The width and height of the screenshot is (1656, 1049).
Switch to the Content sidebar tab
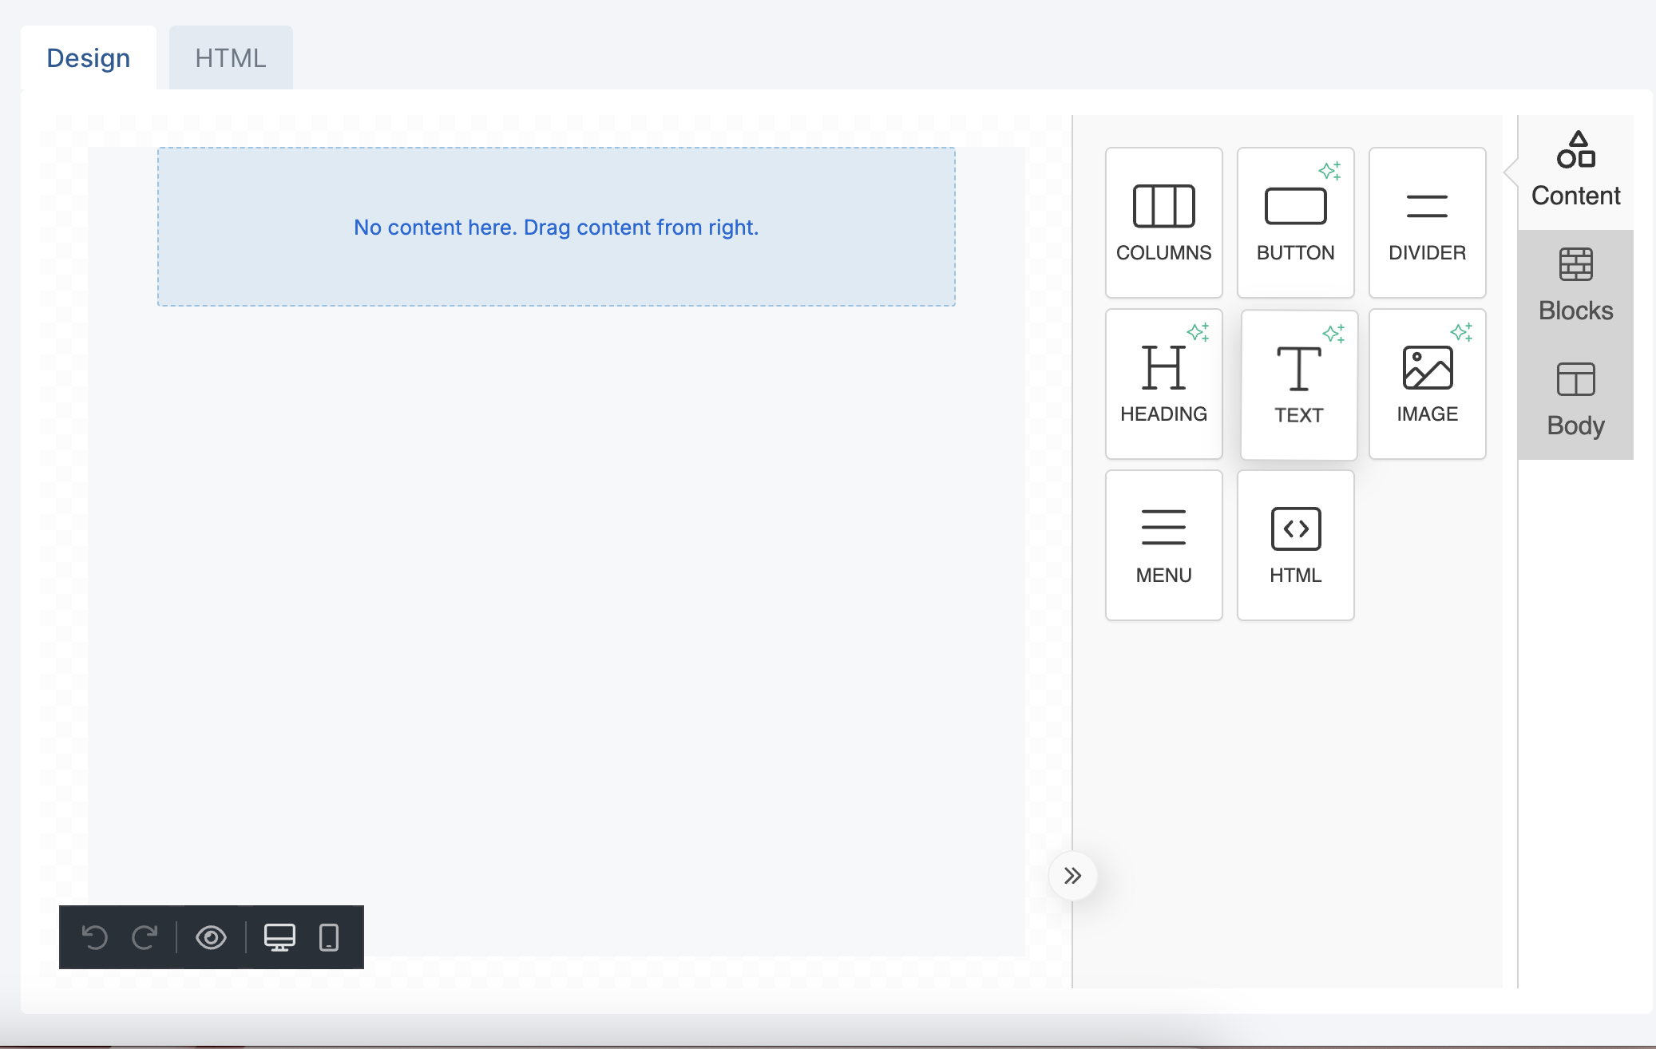(x=1575, y=172)
